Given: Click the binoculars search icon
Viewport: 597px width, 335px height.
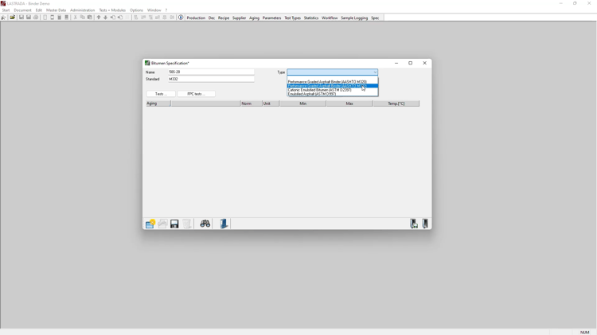Looking at the screenshot, I should click(205, 224).
